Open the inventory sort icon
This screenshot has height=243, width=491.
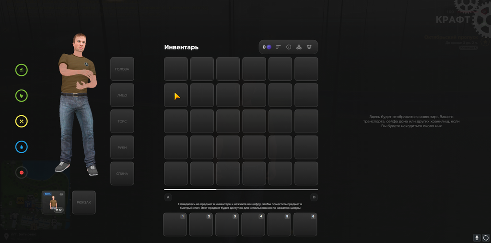point(279,47)
